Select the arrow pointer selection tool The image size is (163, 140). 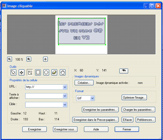14,72
